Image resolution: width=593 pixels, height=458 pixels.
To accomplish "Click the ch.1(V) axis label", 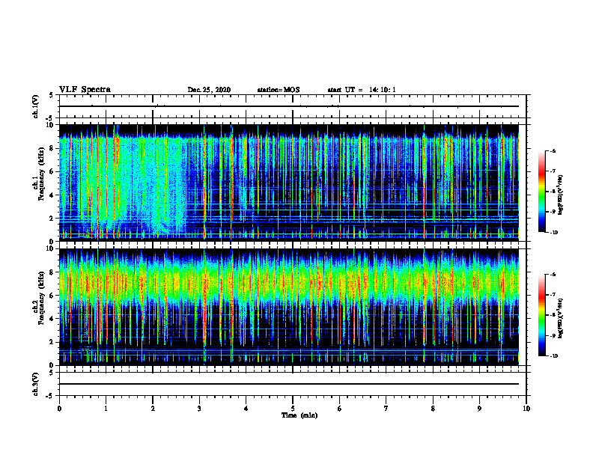I will pos(36,106).
